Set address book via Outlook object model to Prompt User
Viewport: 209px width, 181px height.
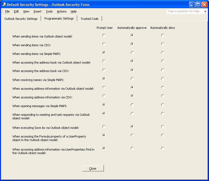[104, 61]
